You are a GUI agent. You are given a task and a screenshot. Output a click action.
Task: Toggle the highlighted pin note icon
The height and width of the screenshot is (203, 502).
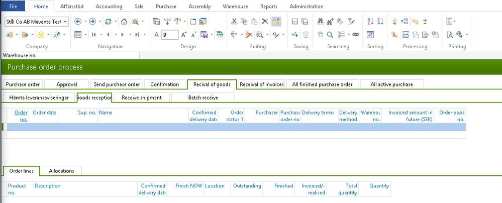point(276,22)
